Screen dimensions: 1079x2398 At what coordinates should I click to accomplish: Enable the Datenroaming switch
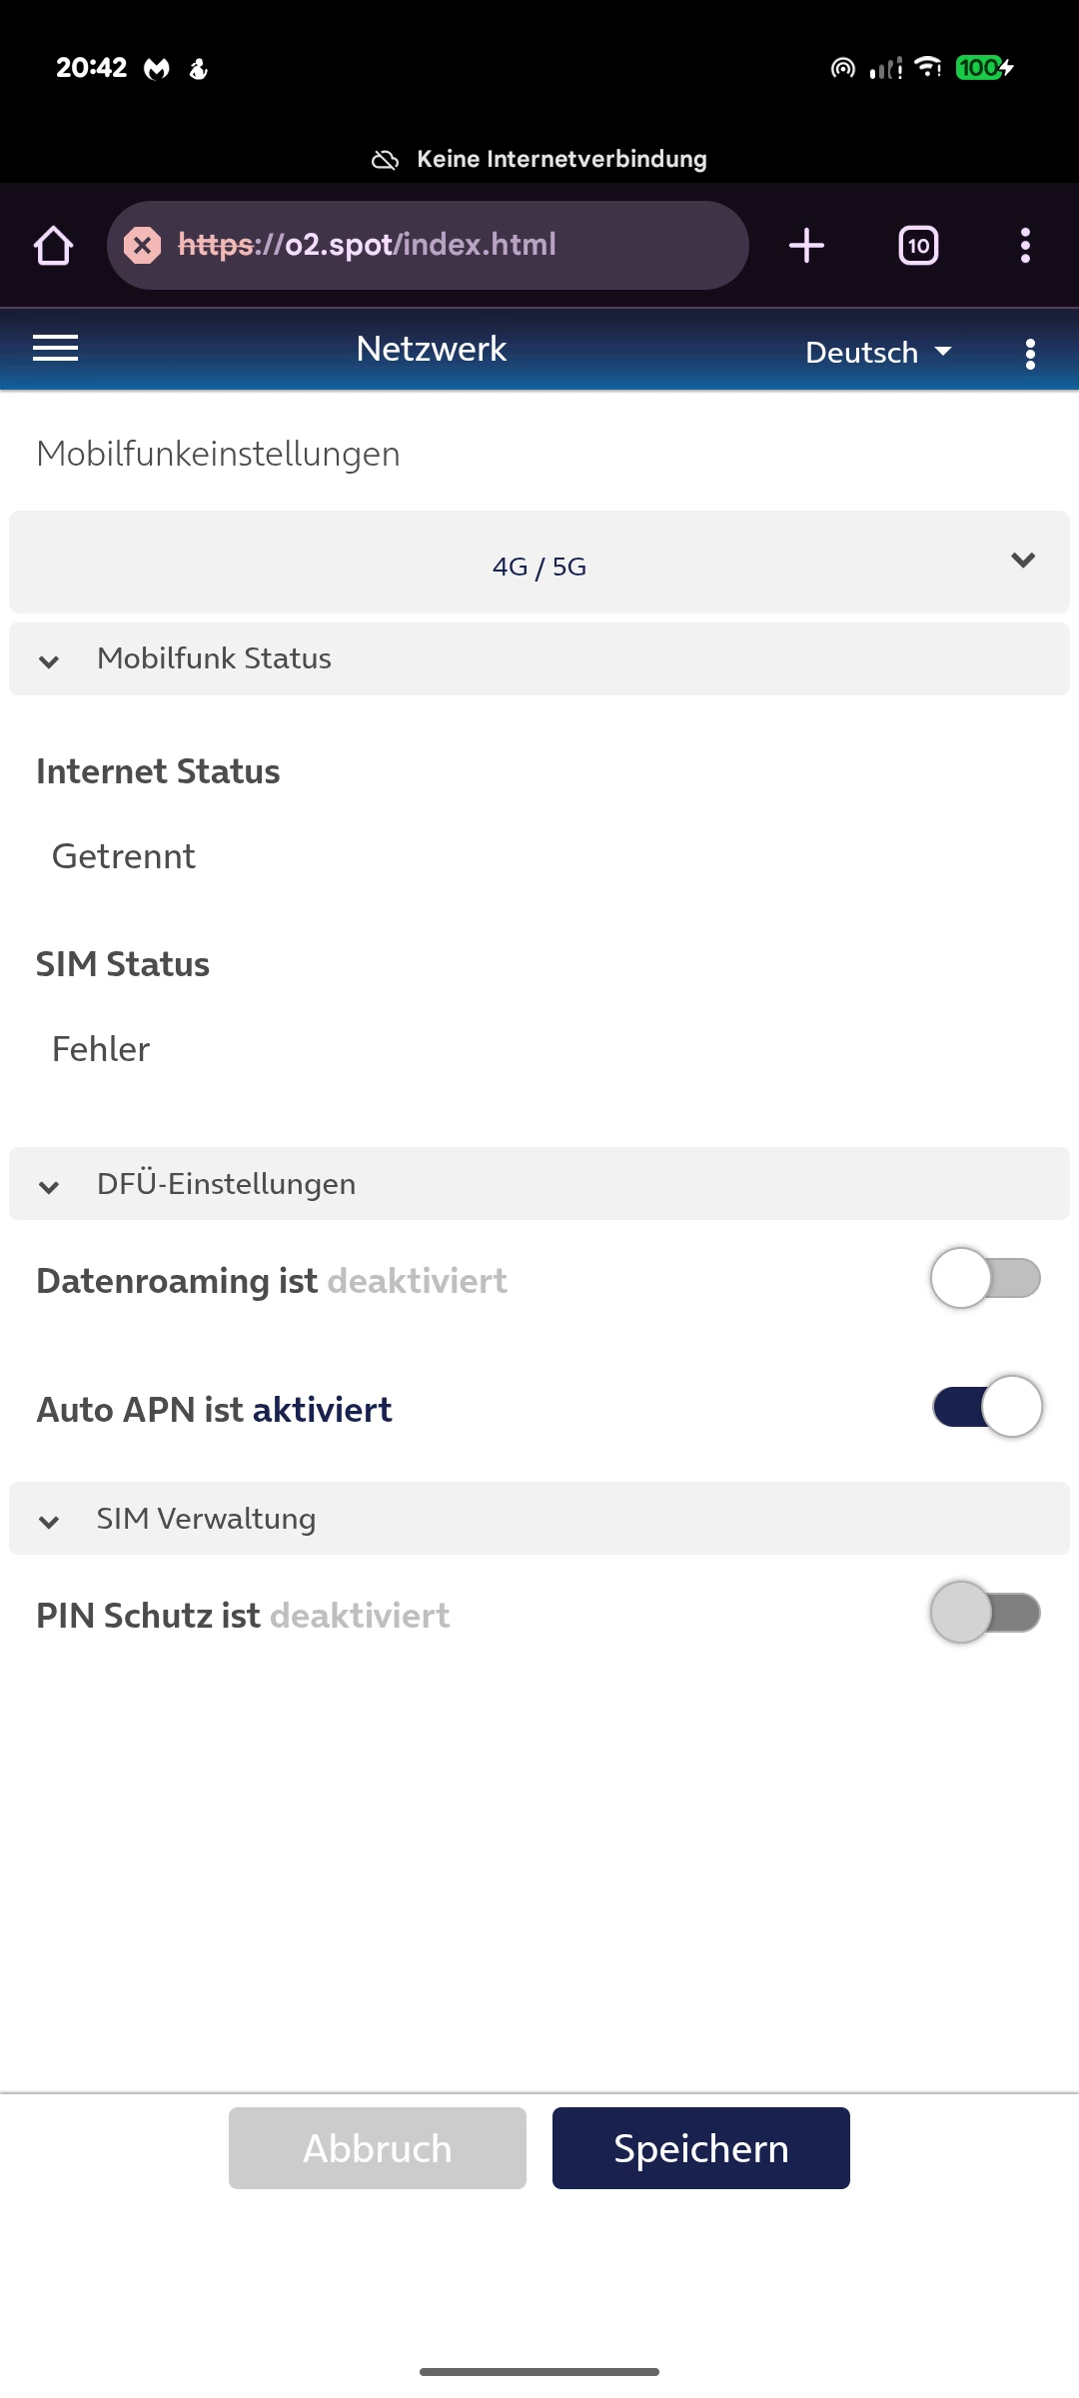(985, 1279)
